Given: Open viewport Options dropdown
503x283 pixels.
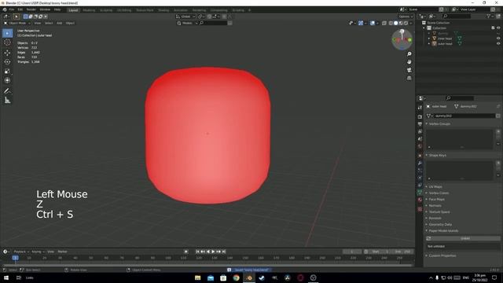Looking at the screenshot, I should tap(406, 17).
